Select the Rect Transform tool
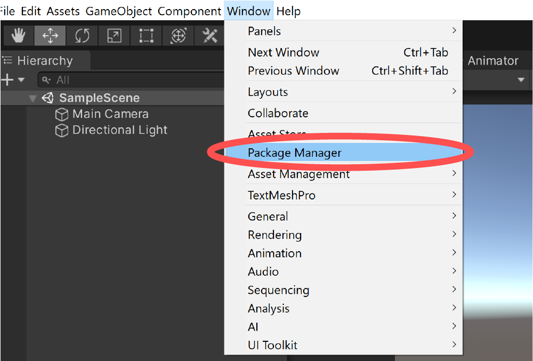Viewport: 533px width, 361px height. [146, 36]
